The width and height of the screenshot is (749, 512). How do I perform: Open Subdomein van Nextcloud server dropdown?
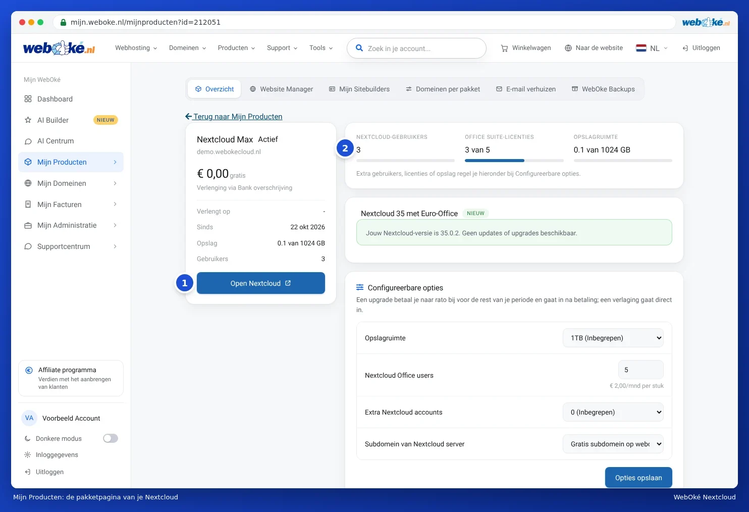613,444
